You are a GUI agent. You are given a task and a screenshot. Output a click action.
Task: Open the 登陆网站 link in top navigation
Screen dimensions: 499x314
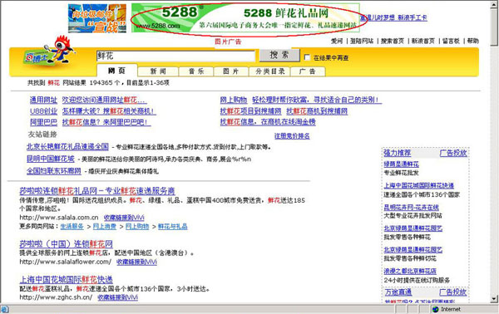pyautogui.click(x=362, y=41)
